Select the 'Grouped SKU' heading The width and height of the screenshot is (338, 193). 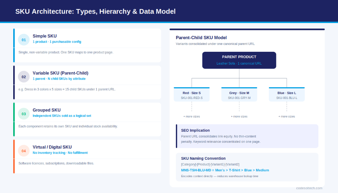coord(46,110)
